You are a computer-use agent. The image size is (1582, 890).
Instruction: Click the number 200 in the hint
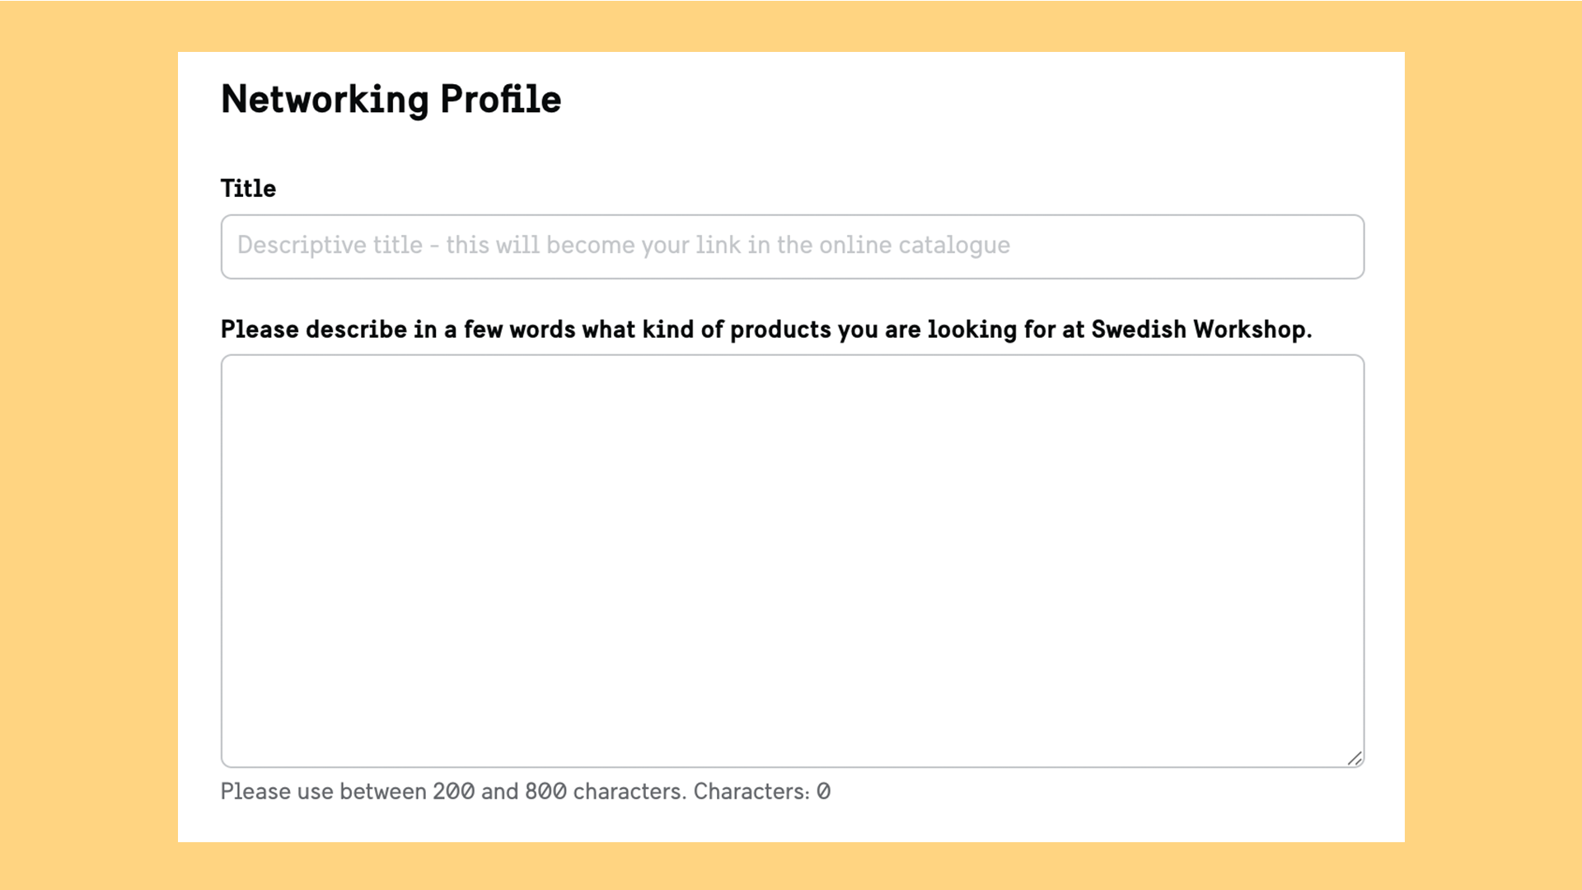453,792
